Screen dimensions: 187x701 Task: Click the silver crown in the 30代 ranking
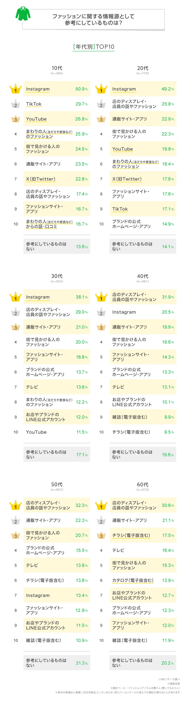coord(16,312)
